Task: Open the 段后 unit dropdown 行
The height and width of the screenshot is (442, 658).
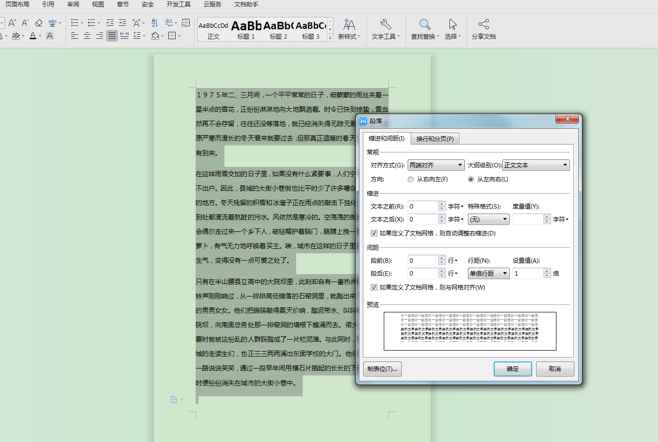Action: (x=453, y=273)
